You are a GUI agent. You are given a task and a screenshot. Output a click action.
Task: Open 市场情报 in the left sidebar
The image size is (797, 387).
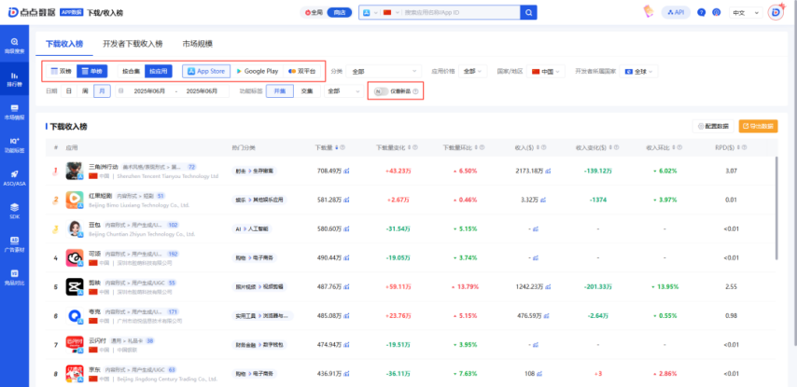(x=14, y=112)
